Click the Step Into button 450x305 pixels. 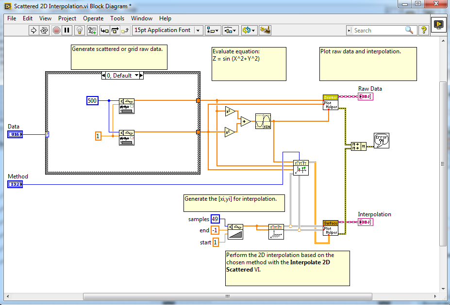(104, 31)
